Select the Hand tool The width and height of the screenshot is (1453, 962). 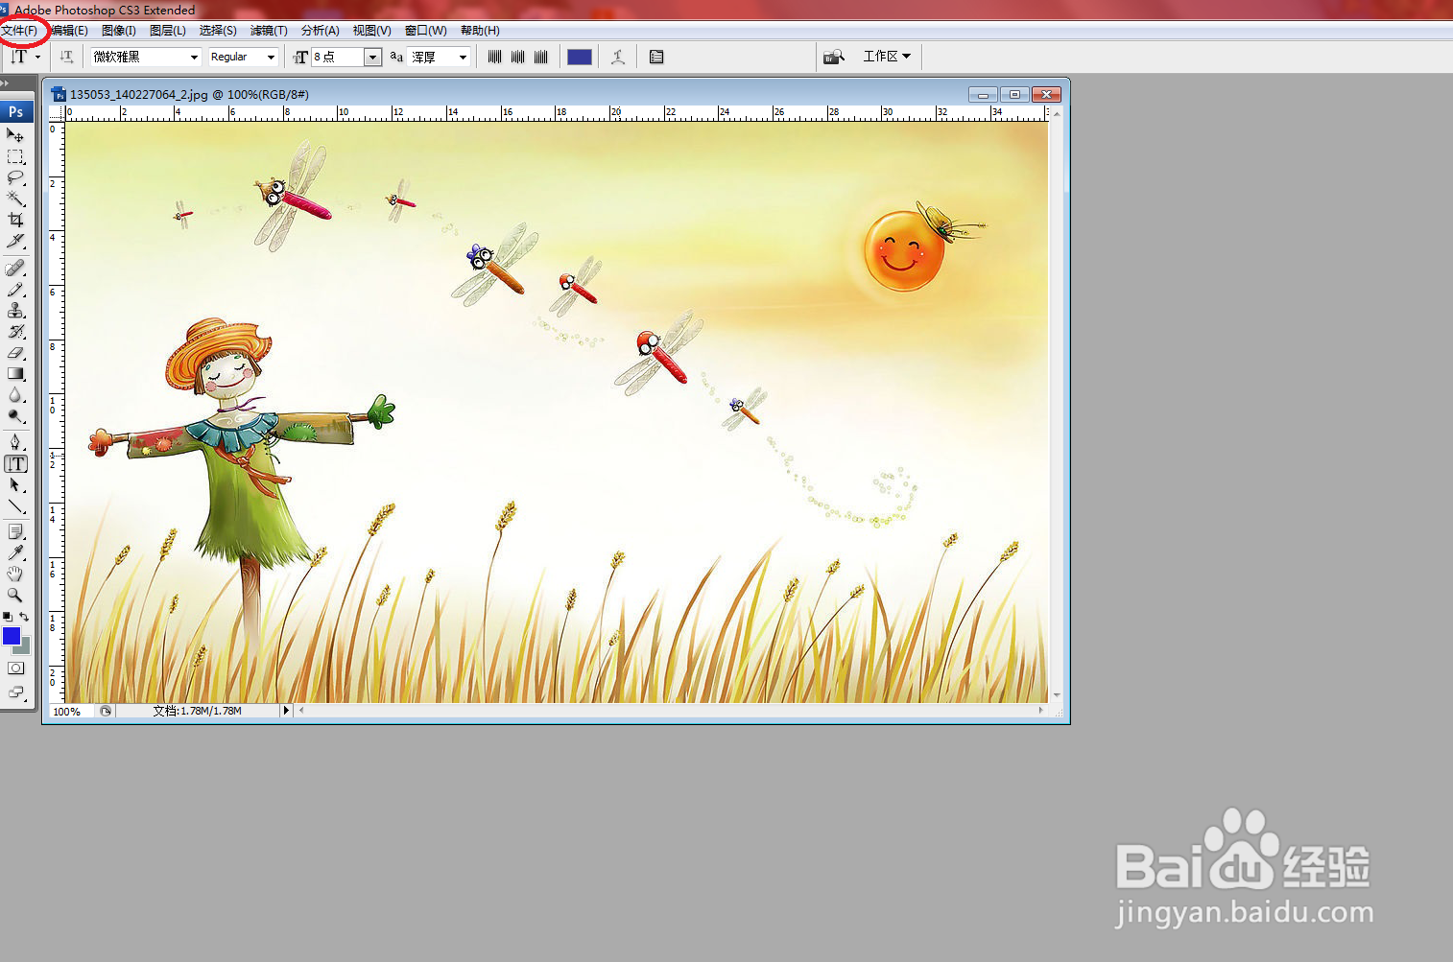(x=15, y=574)
